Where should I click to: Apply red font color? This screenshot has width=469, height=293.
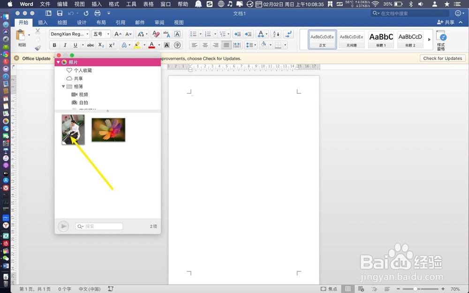151,45
